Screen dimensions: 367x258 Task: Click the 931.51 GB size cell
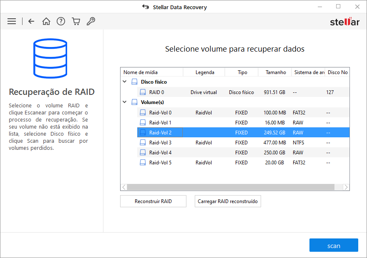pyautogui.click(x=274, y=92)
